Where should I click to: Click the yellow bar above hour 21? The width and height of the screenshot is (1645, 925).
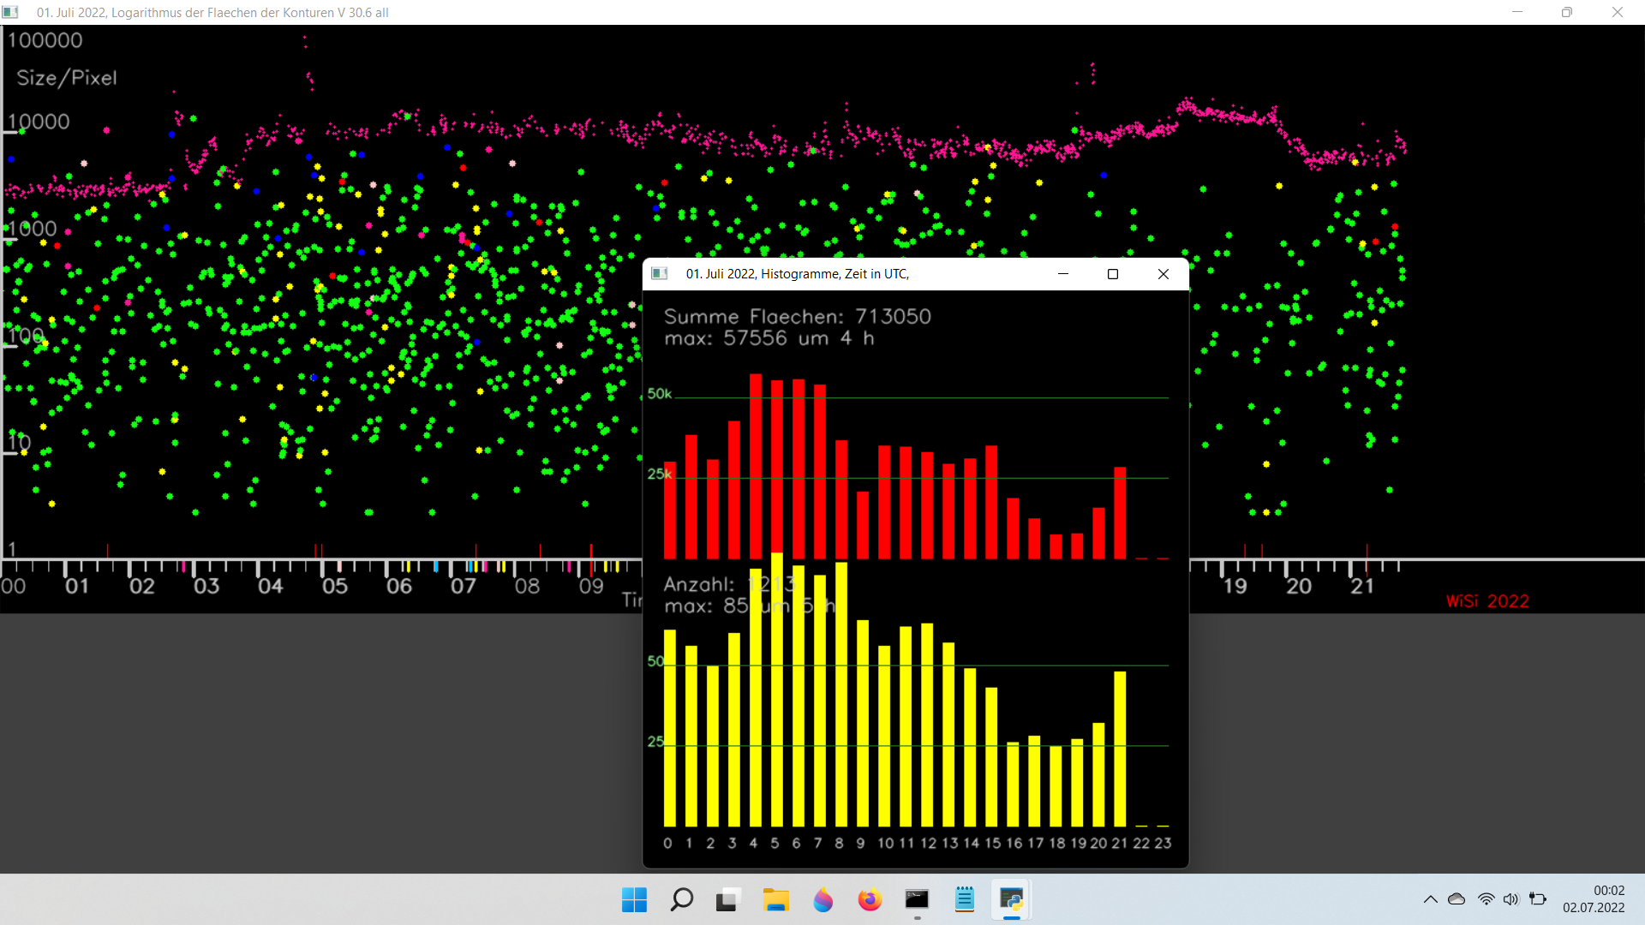(x=1120, y=749)
